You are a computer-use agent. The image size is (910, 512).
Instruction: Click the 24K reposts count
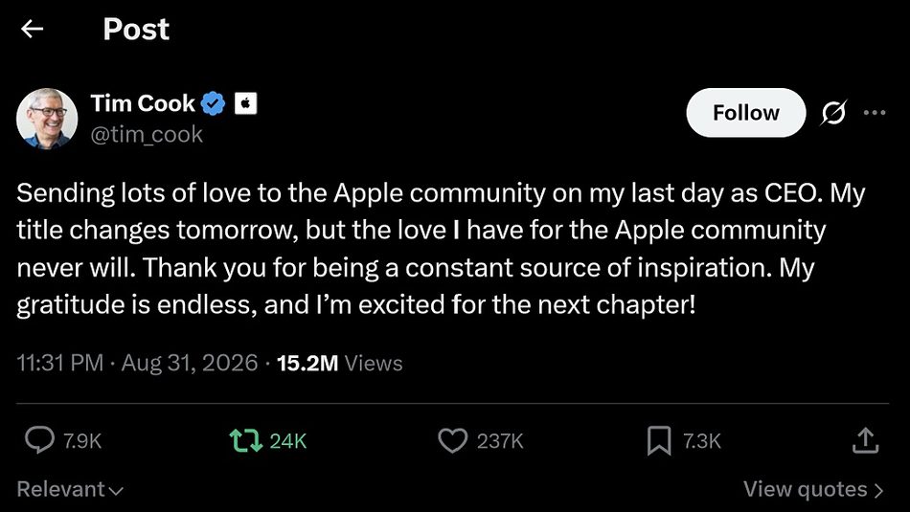point(288,441)
